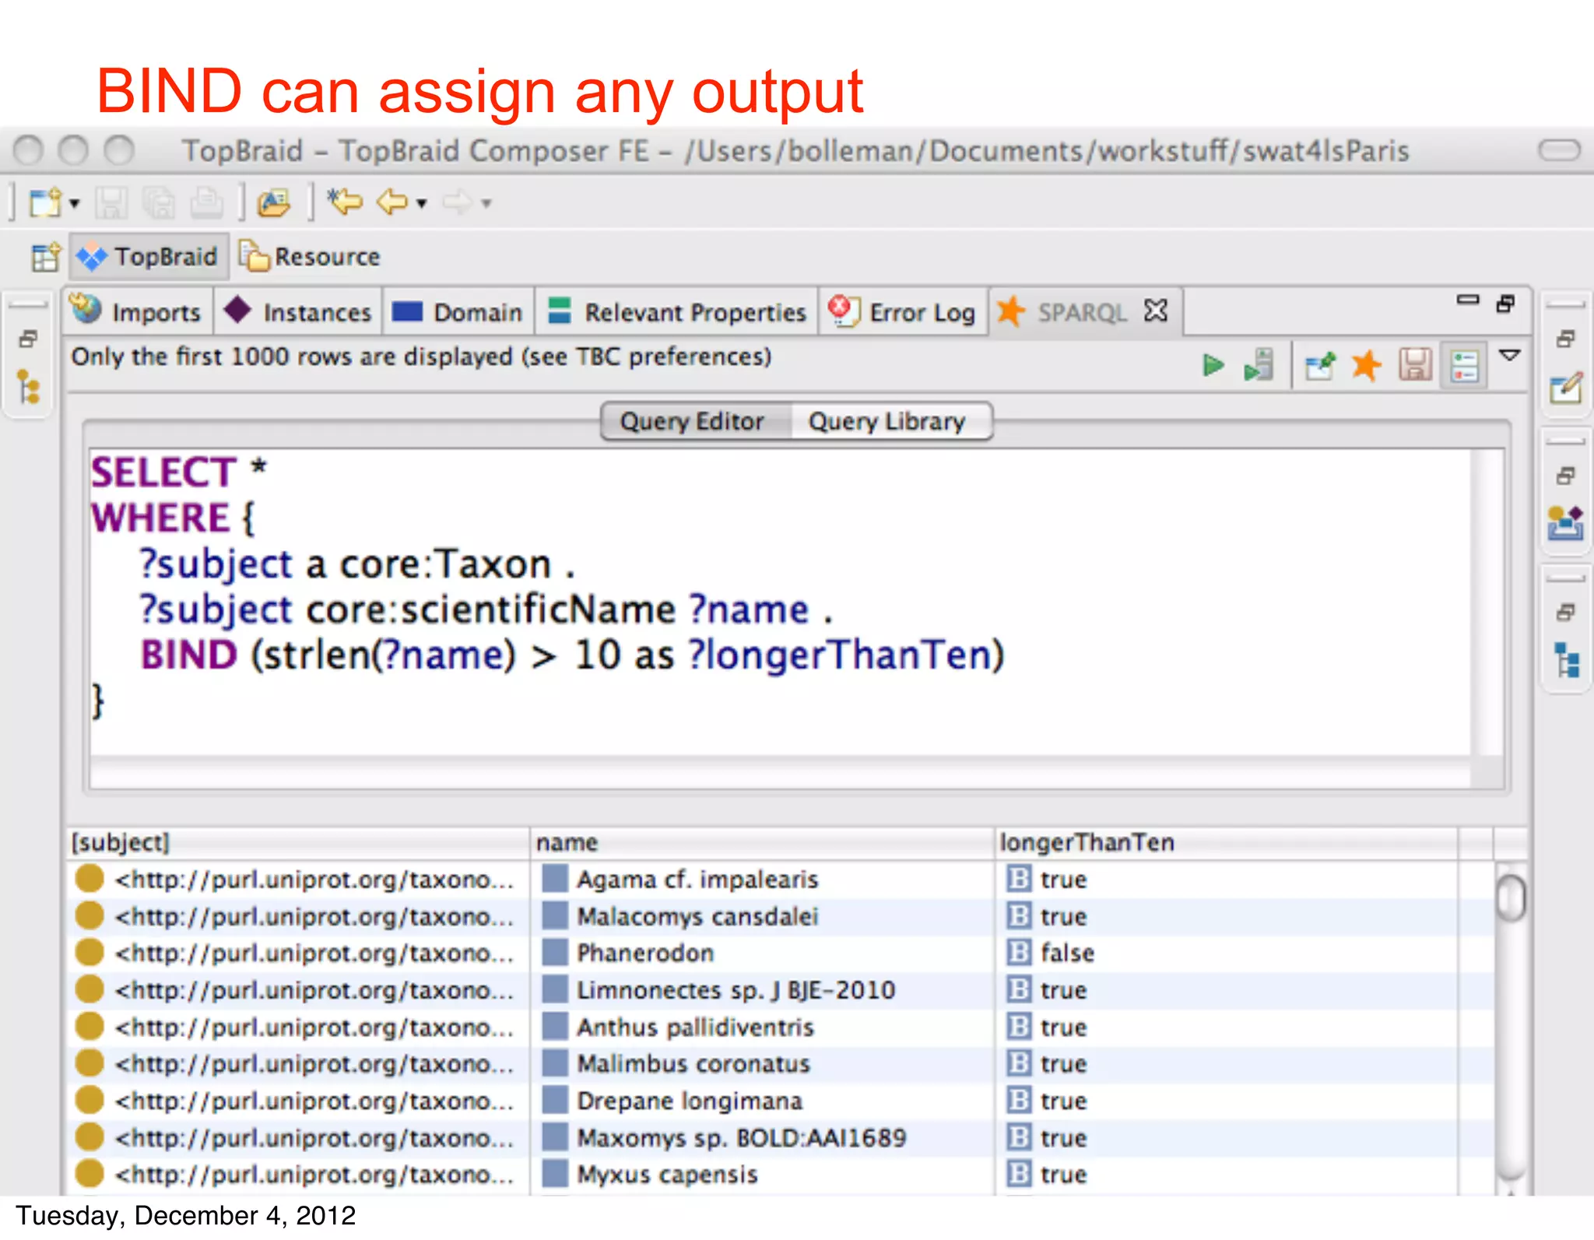Click the window toolbar toggle pill button
The width and height of the screenshot is (1594, 1240).
point(1559,149)
